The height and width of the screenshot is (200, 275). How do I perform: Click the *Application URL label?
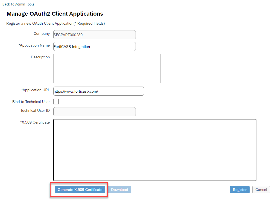pos(36,90)
